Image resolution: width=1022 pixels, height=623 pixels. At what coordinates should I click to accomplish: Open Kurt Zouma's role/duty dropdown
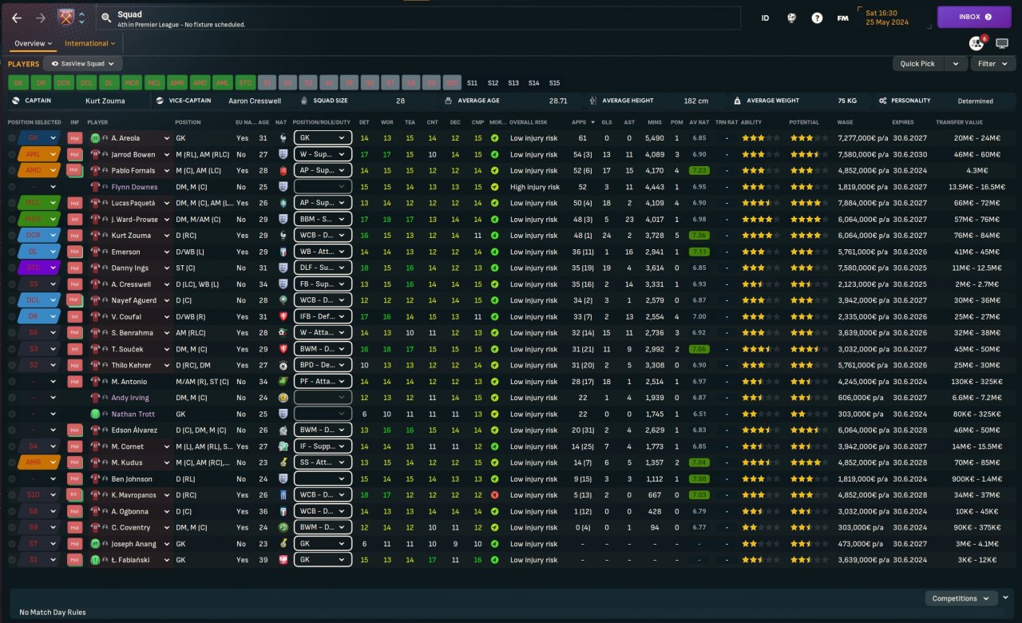coord(323,236)
